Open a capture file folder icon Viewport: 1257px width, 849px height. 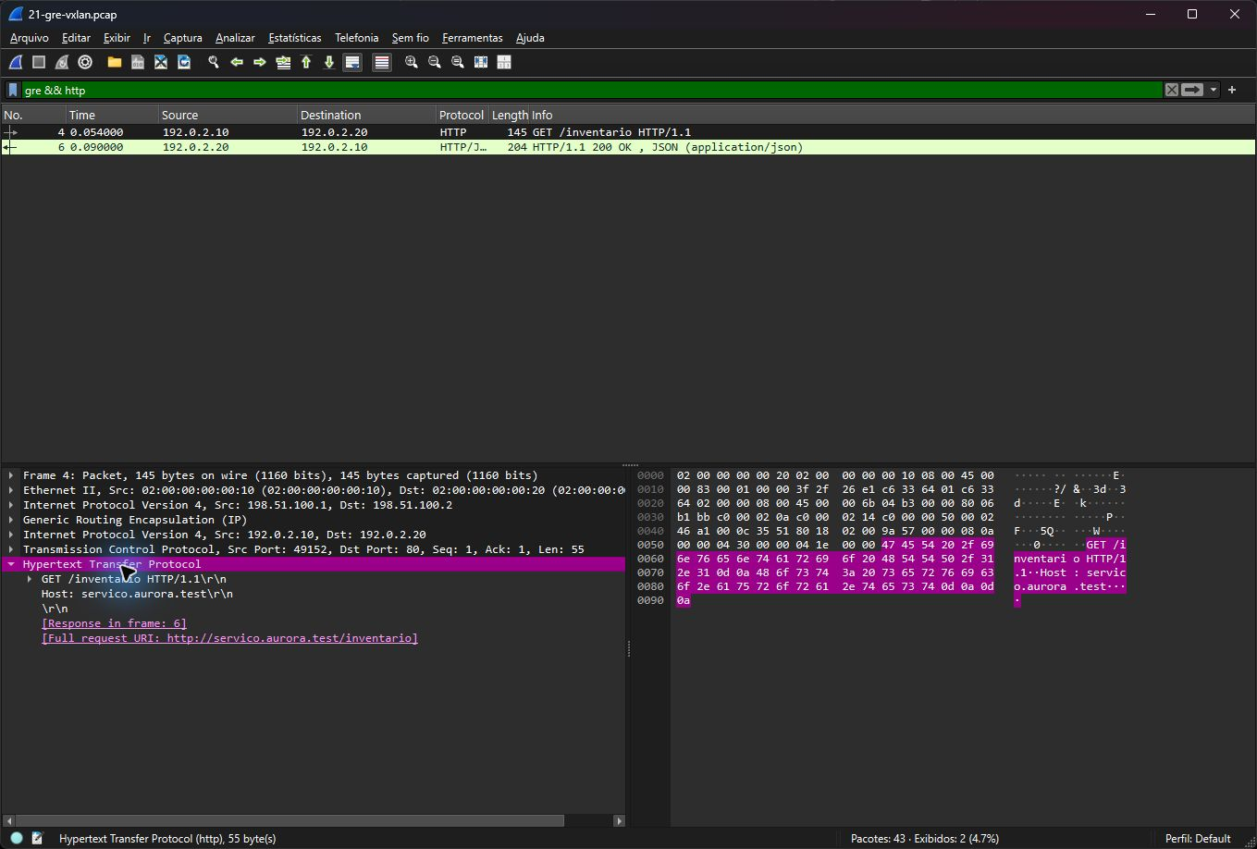pos(115,62)
